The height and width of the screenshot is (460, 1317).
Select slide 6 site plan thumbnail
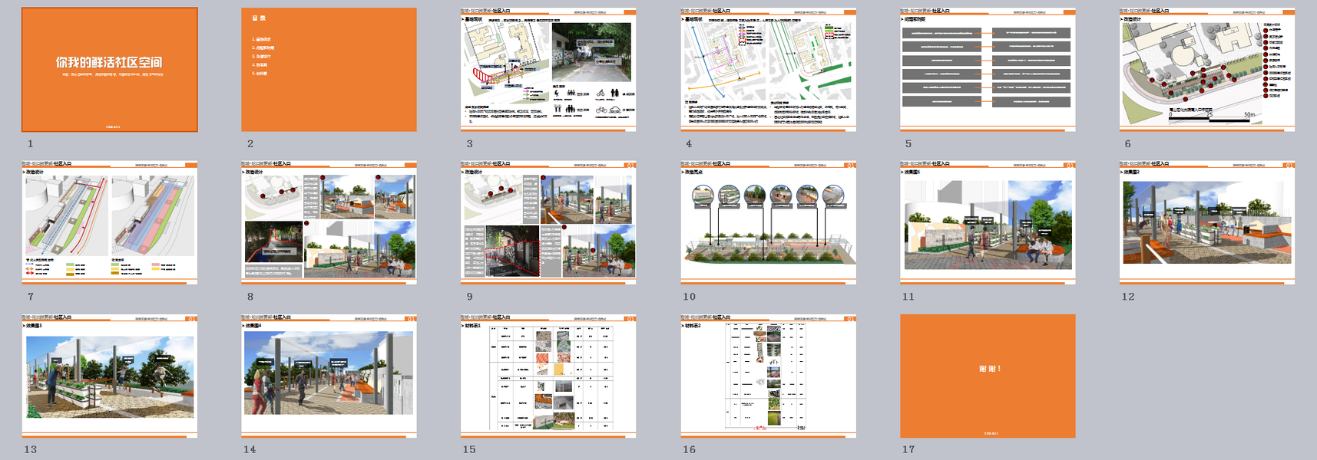[1207, 70]
